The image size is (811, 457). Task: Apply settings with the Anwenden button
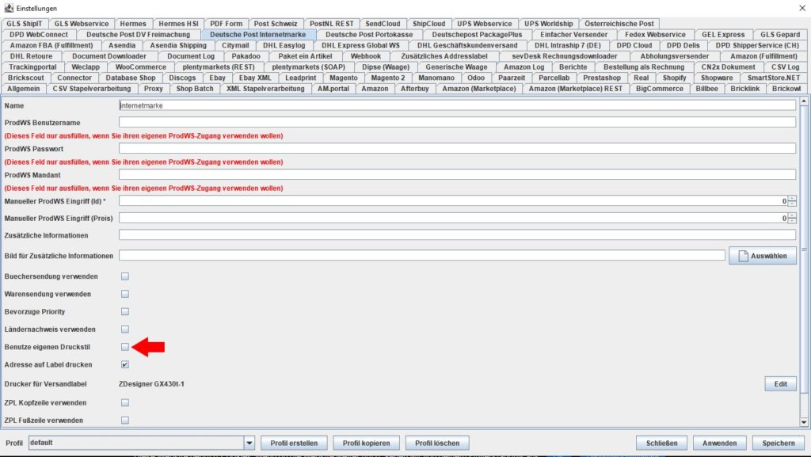(719, 443)
